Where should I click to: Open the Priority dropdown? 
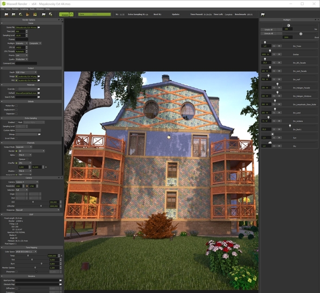(22, 55)
